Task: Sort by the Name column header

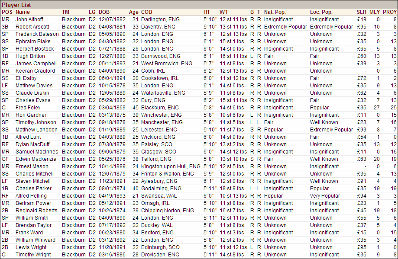Action: click(x=23, y=12)
